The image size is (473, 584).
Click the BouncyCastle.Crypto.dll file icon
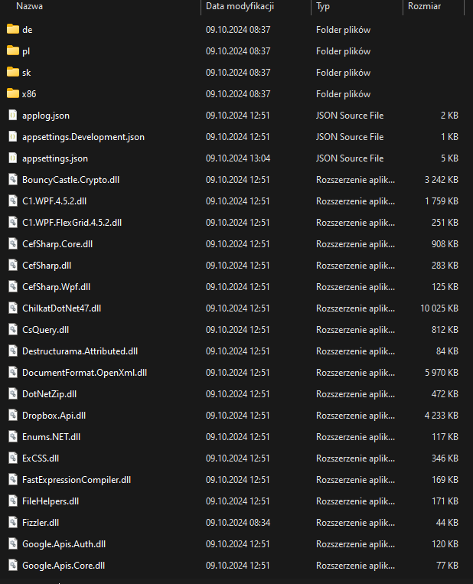13,180
